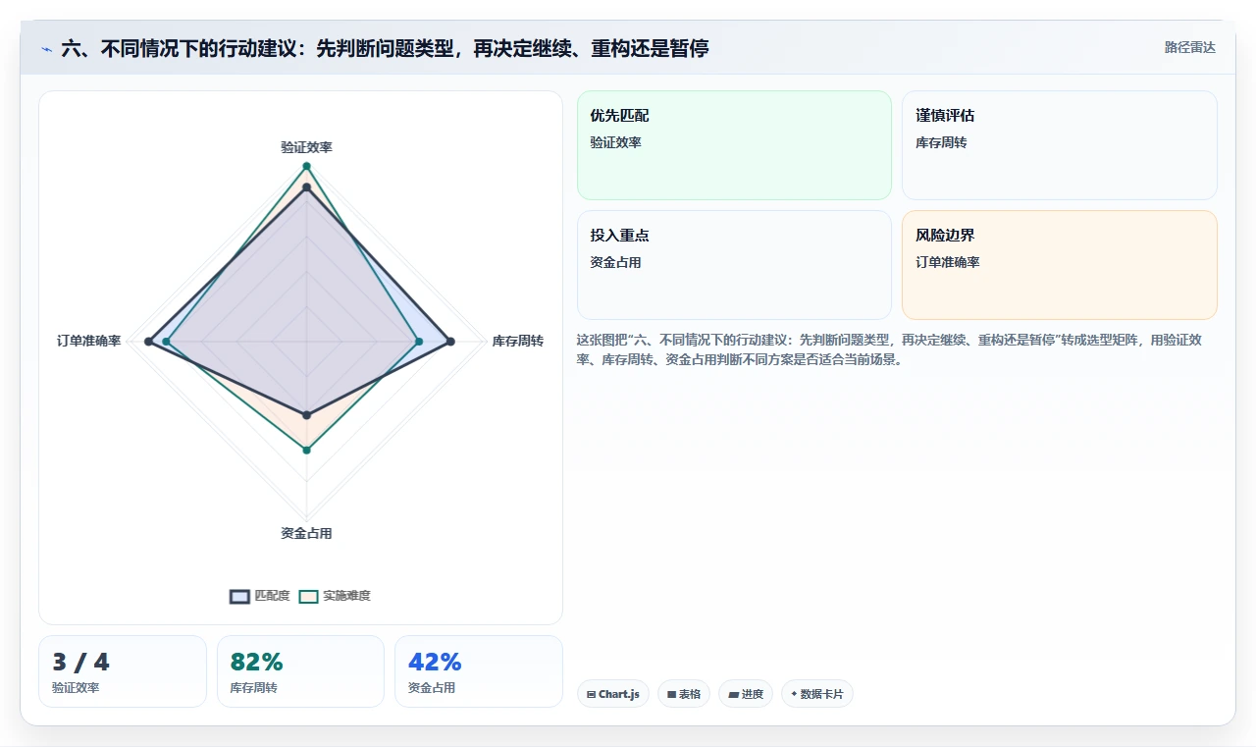Toggle the 匹配度 legend entry

[x=260, y=596]
